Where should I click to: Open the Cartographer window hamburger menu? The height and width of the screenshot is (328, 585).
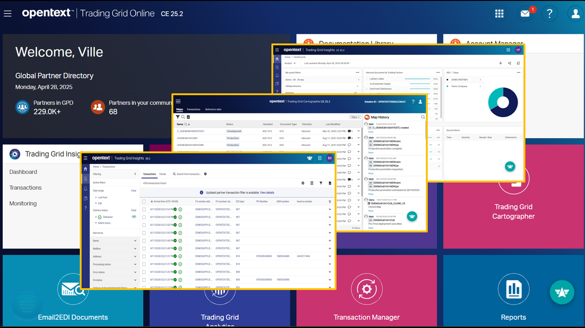click(x=178, y=102)
